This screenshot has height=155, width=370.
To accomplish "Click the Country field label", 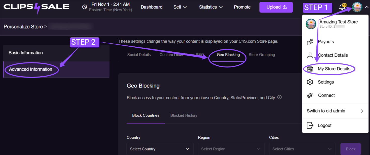I will tap(133, 137).
